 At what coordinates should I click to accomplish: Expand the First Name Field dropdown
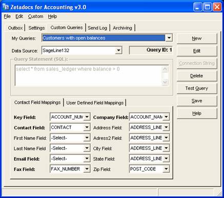[87, 138]
